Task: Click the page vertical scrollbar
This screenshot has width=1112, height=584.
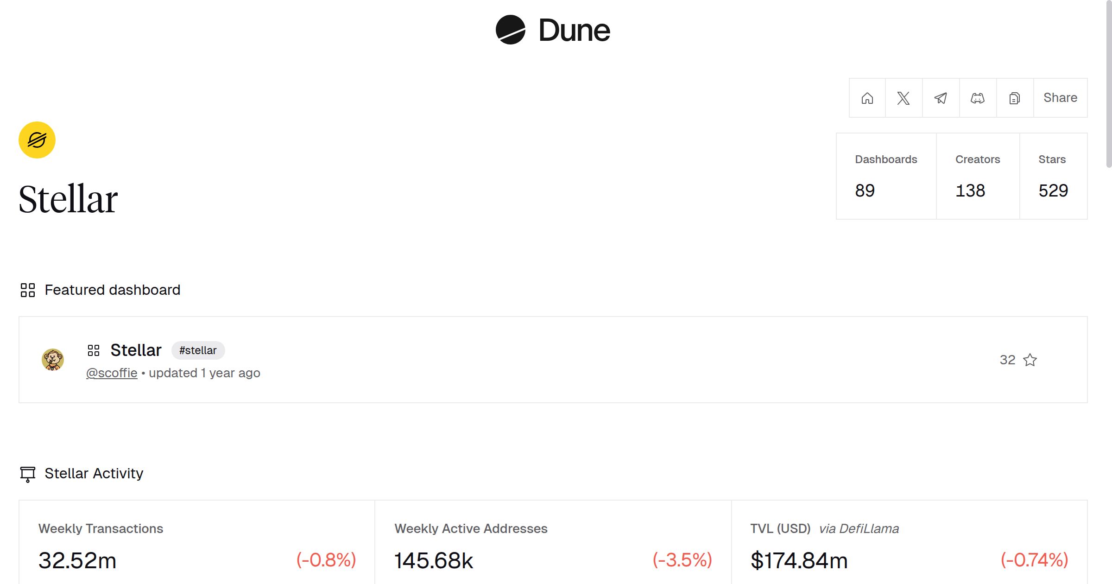Action: 1108,83
